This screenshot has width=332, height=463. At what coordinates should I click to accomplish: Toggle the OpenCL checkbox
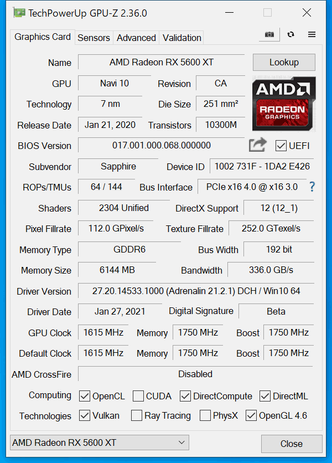[x=85, y=396]
